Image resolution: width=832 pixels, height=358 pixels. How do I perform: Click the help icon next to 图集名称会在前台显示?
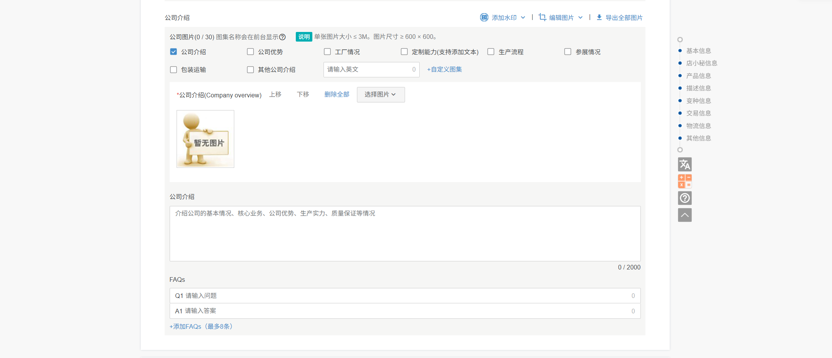282,37
